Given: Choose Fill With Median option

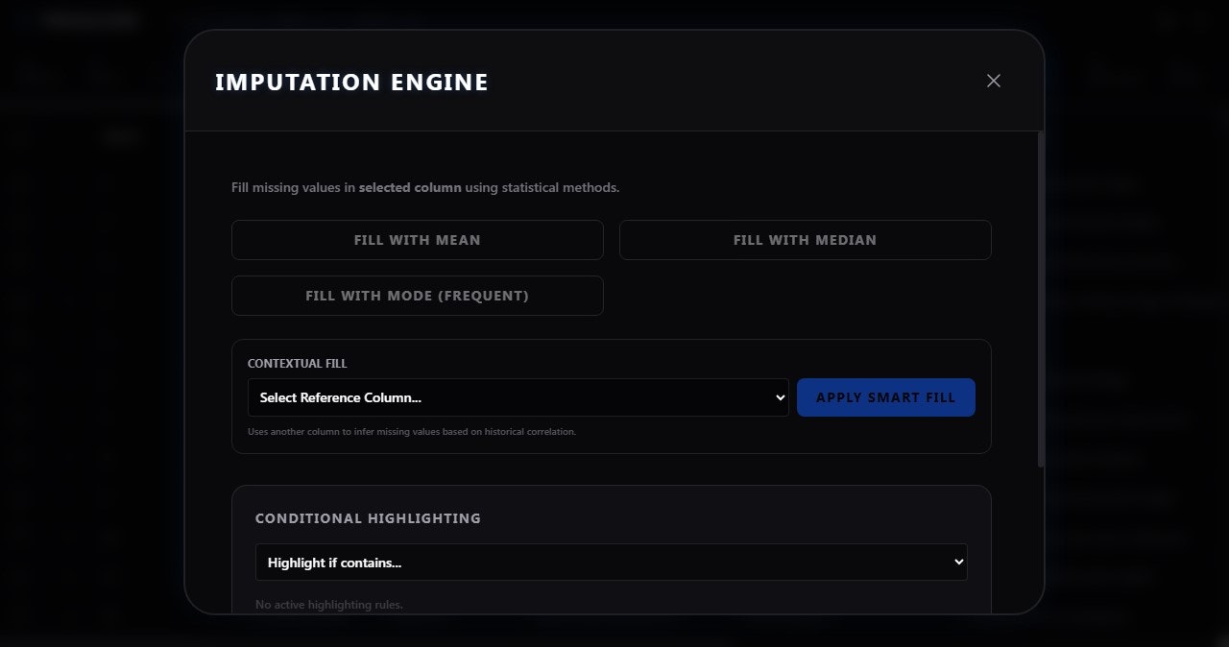Looking at the screenshot, I should coord(805,240).
